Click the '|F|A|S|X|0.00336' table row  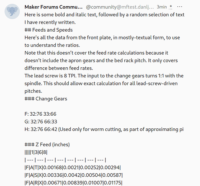pyautogui.click(x=73, y=175)
